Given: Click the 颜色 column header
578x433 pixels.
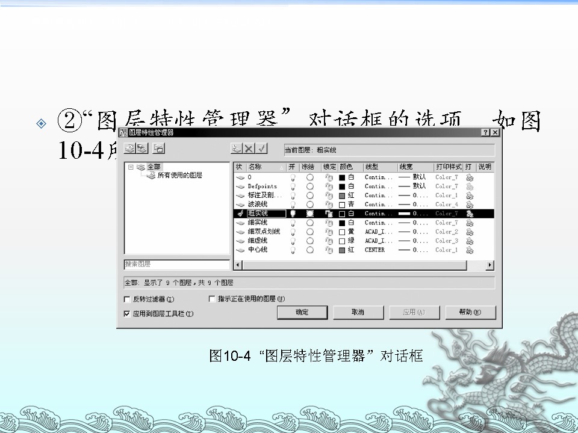Looking at the screenshot, I should click(349, 167).
